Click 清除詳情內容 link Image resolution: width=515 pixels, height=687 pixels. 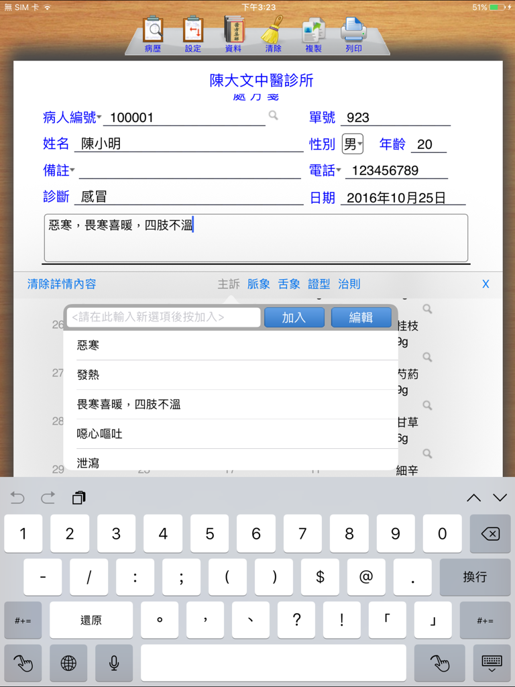coord(62,284)
